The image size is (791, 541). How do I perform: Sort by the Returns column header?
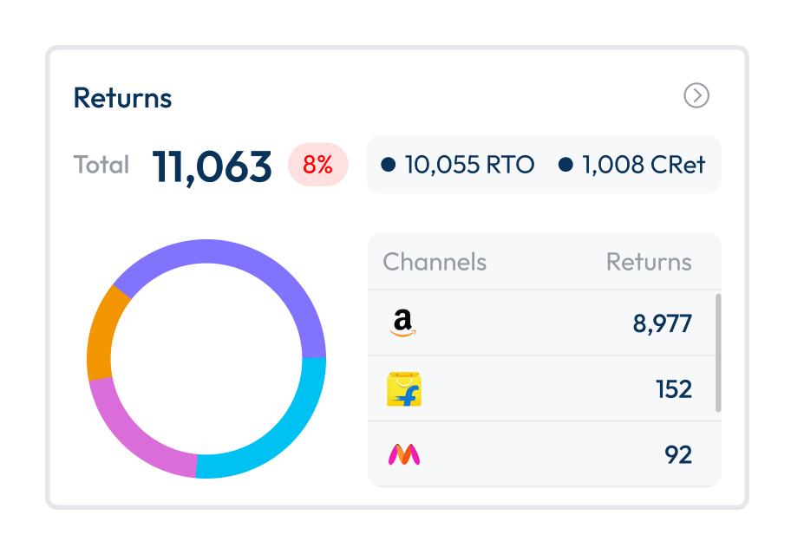(x=649, y=262)
